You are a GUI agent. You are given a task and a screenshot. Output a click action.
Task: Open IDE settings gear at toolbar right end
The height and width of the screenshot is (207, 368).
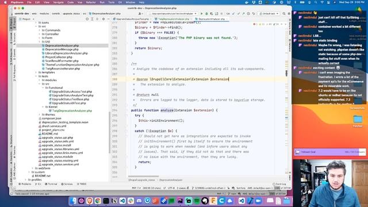(x=289, y=14)
